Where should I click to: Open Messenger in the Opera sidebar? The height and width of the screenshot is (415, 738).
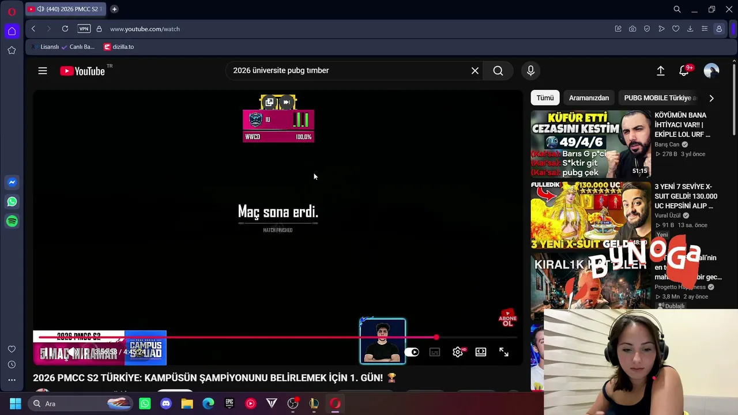pos(12,183)
